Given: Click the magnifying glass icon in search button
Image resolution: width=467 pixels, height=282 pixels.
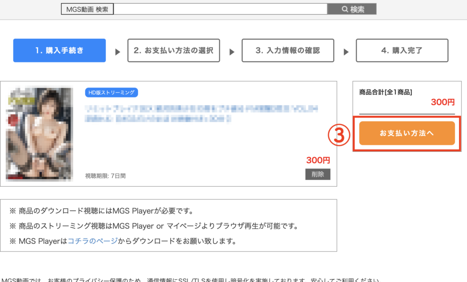Looking at the screenshot, I should coord(345,9).
